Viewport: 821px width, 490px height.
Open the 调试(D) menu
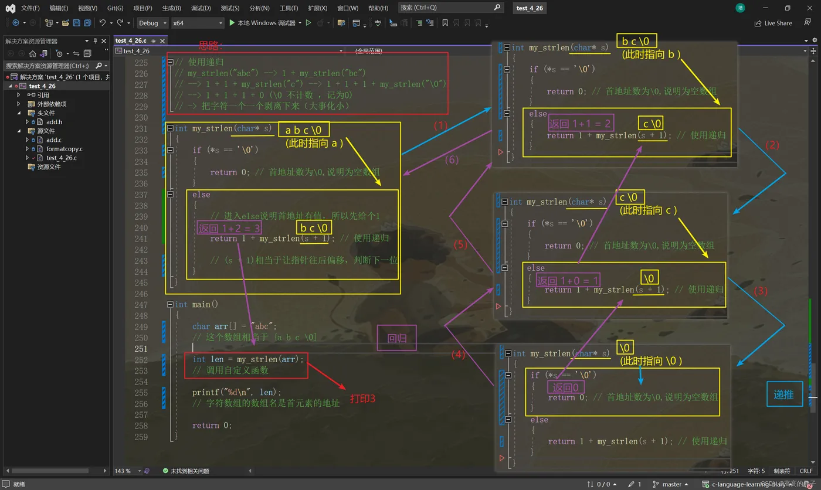tap(201, 8)
